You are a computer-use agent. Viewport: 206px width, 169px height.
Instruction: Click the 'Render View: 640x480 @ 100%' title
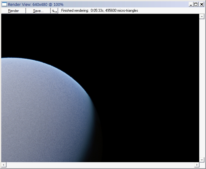pyautogui.click(x=36, y=4)
